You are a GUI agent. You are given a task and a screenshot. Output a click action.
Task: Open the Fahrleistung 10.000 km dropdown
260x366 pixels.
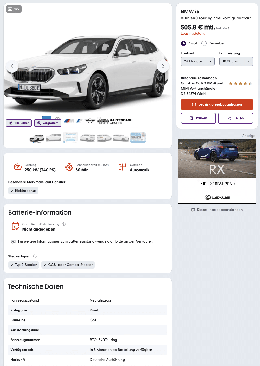236,61
